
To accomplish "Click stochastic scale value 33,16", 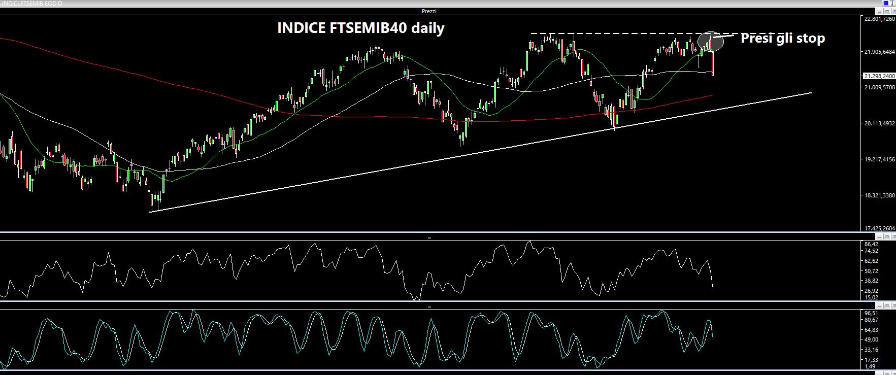I will [x=871, y=350].
